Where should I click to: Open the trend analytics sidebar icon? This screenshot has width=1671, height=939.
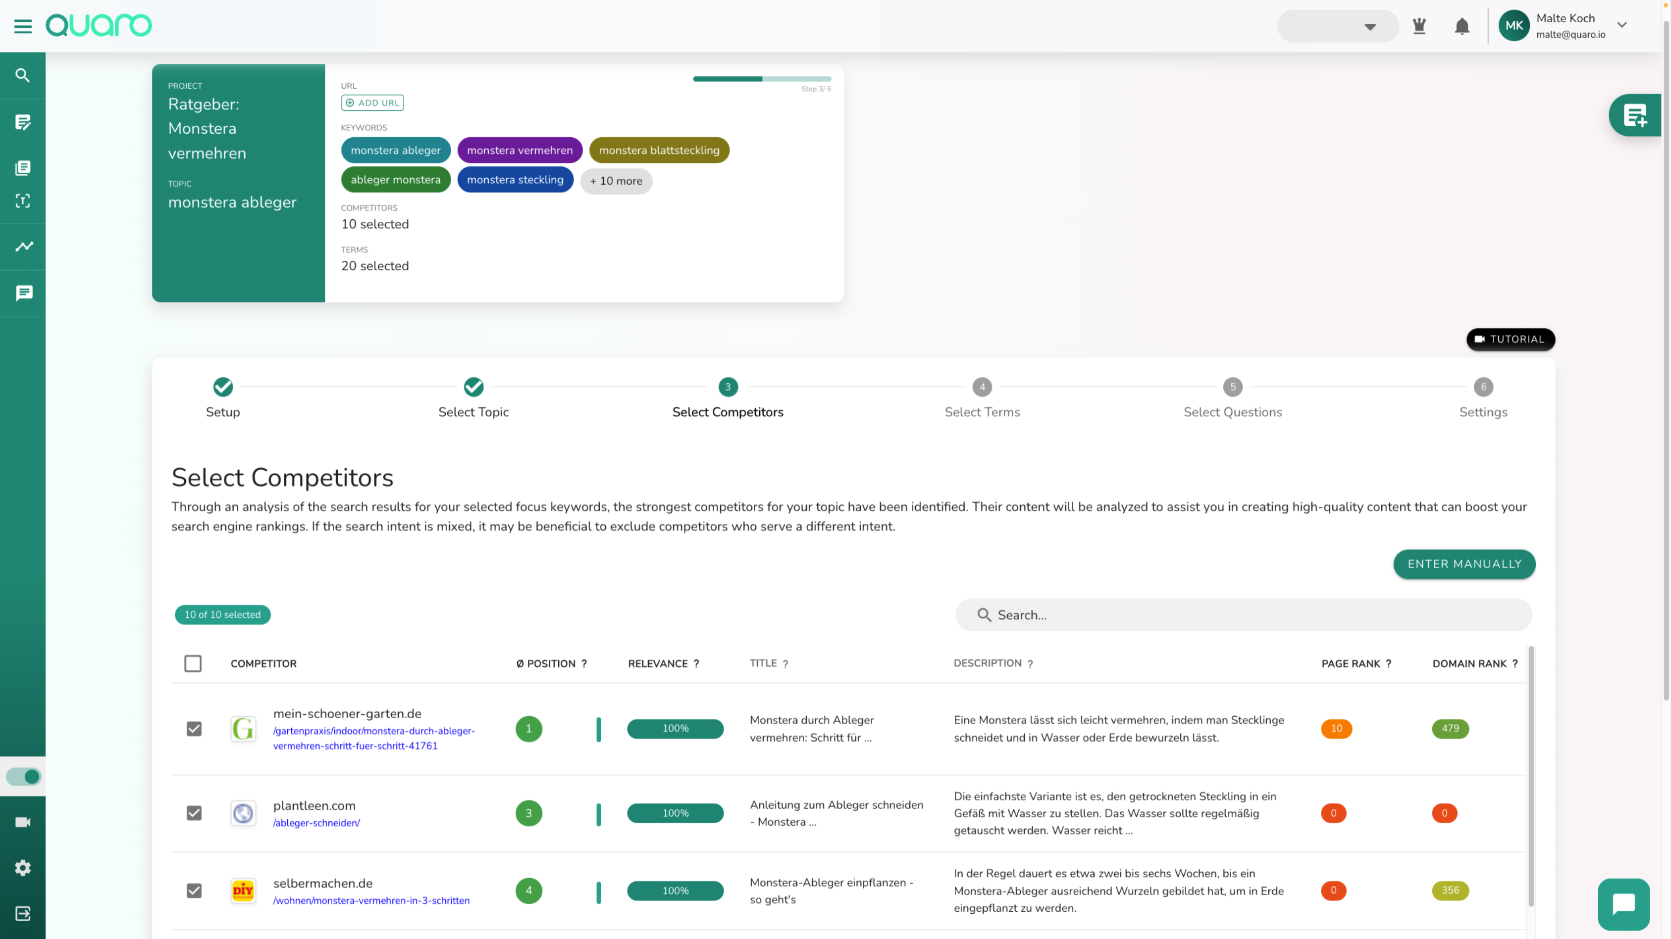pos(24,247)
